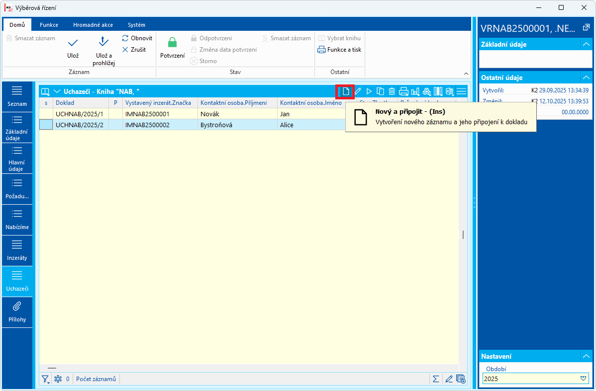Click Funkce a tisk button
Screen dimensions: 596x391
pyautogui.click(x=339, y=49)
